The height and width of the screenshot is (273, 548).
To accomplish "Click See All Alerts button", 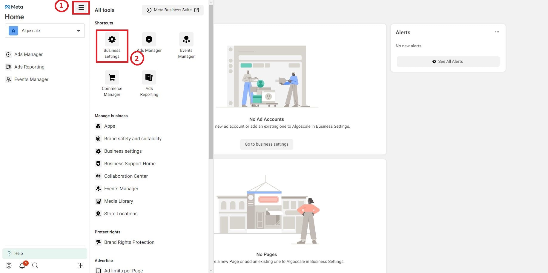I will click(x=448, y=62).
